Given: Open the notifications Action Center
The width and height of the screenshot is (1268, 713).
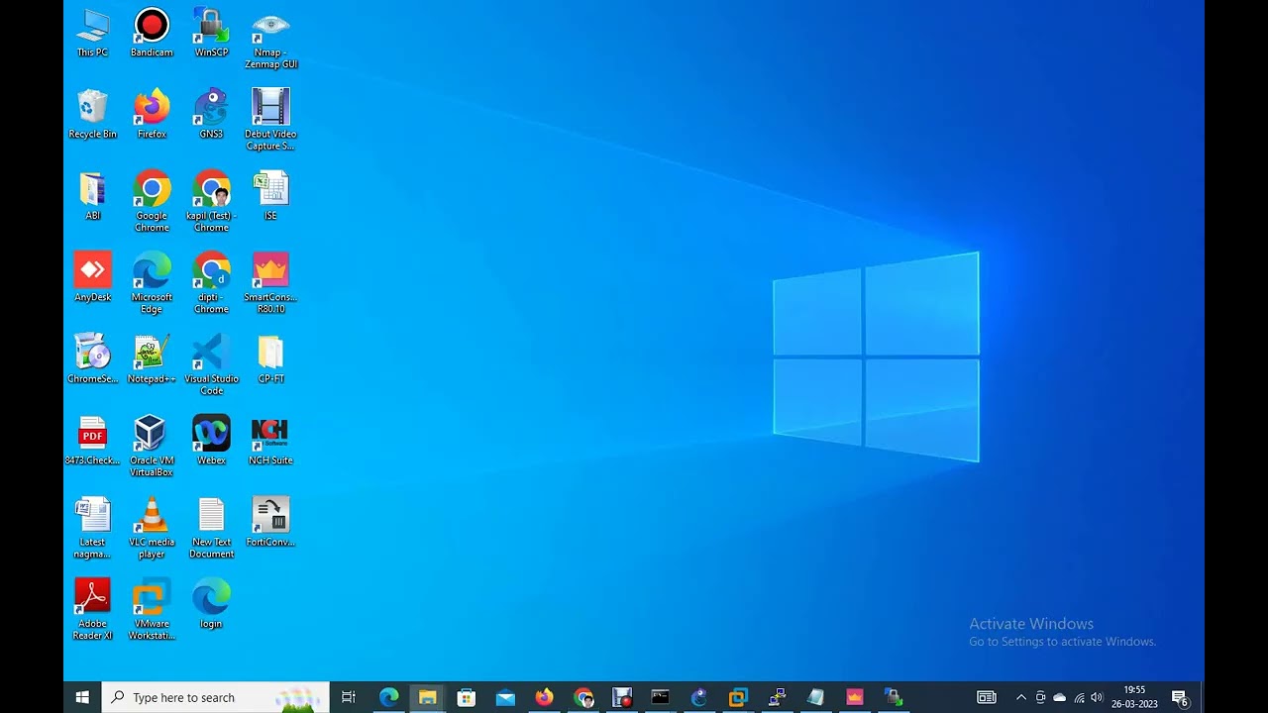Looking at the screenshot, I should click(1180, 697).
